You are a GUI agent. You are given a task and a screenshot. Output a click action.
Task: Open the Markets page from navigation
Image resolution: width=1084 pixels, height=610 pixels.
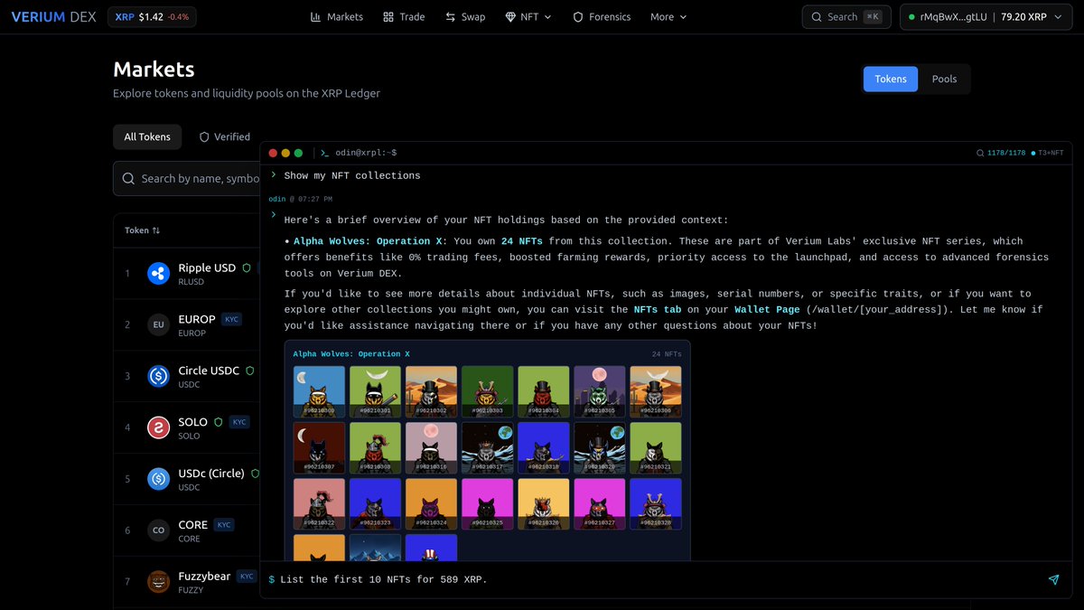336,16
